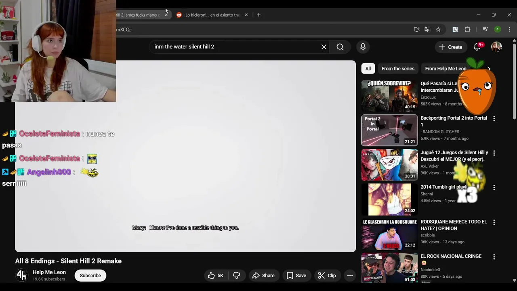Open options menu for El Rock Nacional video
517x291 pixels.
point(494,257)
